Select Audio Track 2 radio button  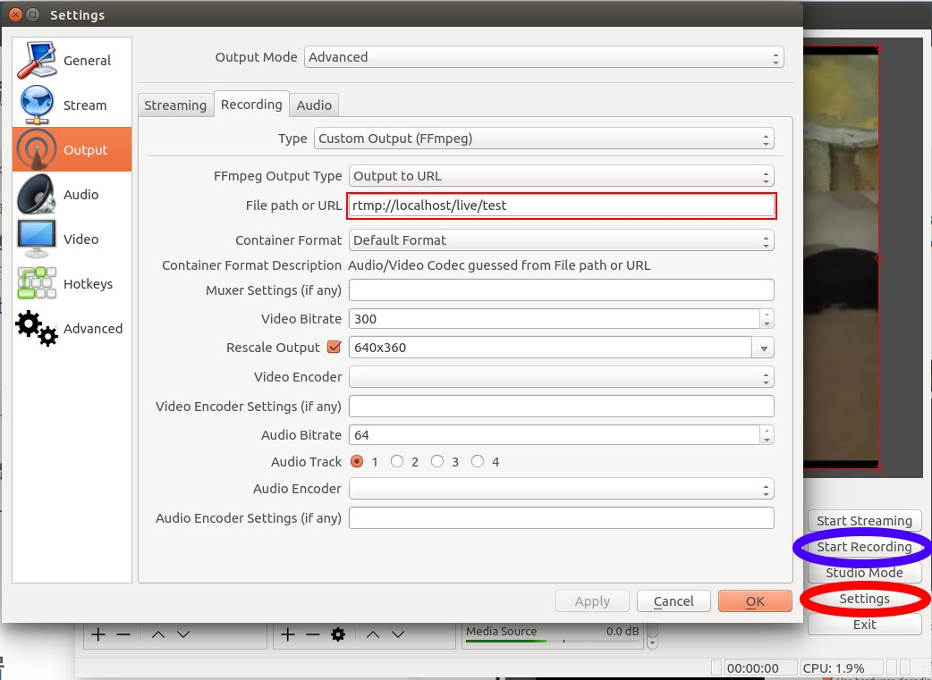tap(397, 461)
